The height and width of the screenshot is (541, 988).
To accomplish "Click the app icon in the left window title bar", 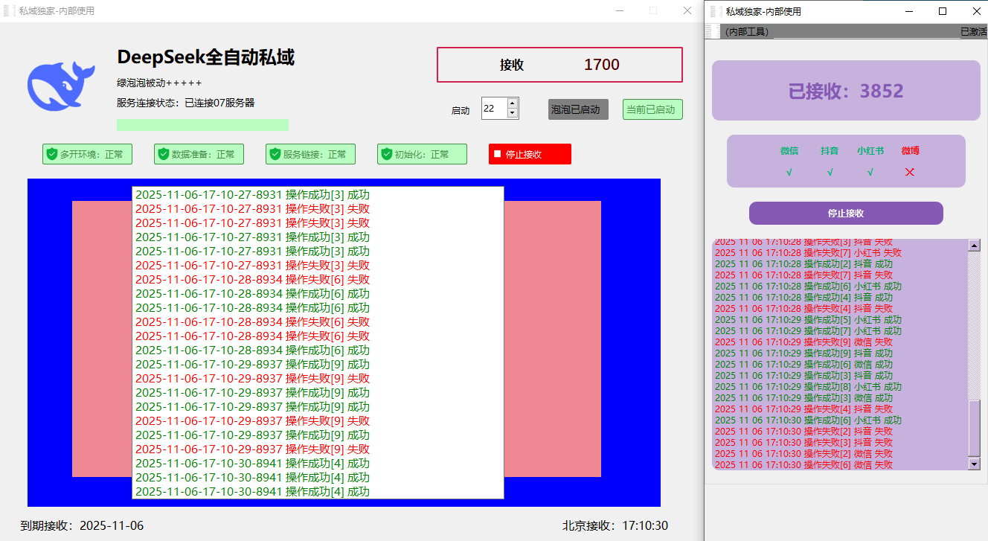I will pyautogui.click(x=8, y=10).
